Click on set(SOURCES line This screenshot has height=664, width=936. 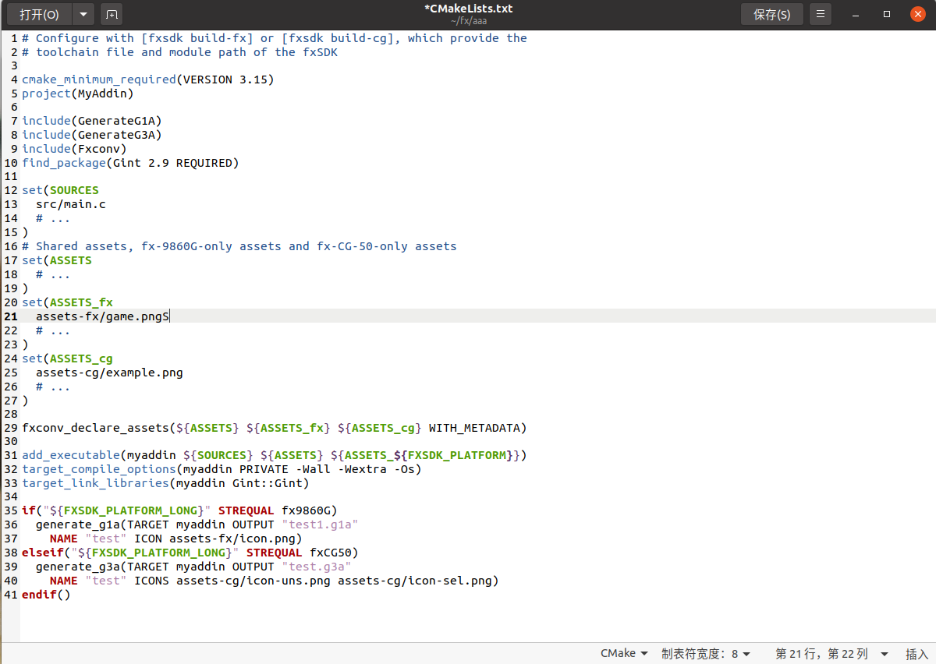coord(60,190)
